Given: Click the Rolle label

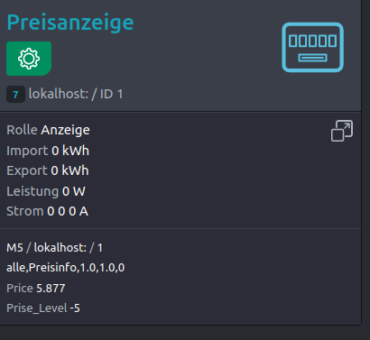Looking at the screenshot, I should click(x=22, y=130).
